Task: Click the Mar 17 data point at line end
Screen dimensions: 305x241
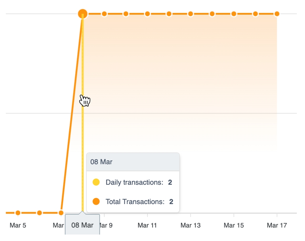Action: click(x=277, y=14)
